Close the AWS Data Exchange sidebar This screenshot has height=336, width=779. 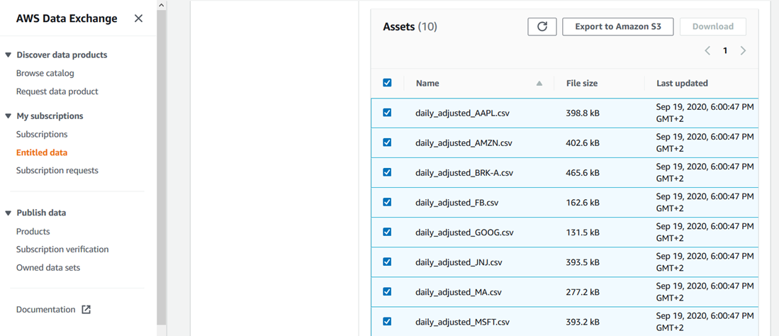pos(139,18)
